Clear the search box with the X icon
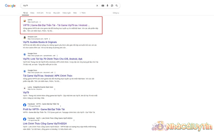Screen dimensions: 214x133 [x=97, y=5]
